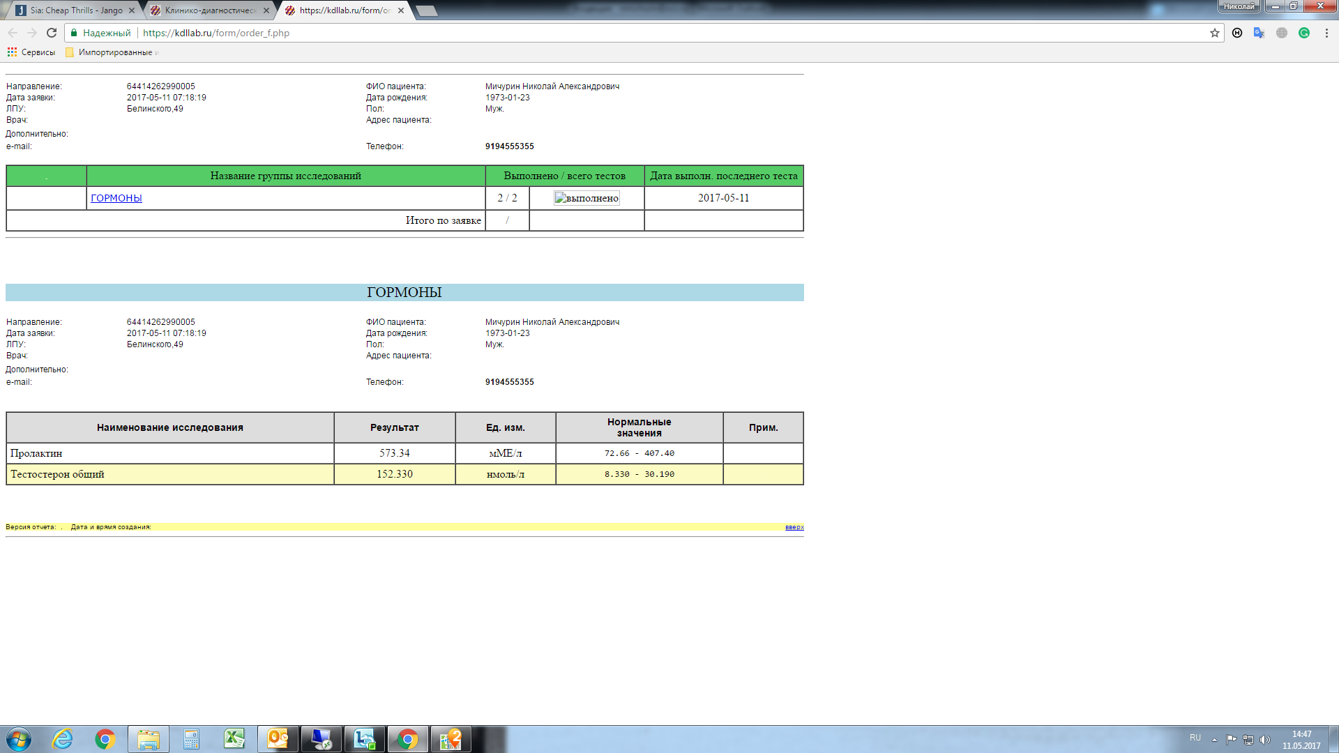The image size is (1339, 753).
Task: Show hidden system tray icons
Action: coord(1214,740)
